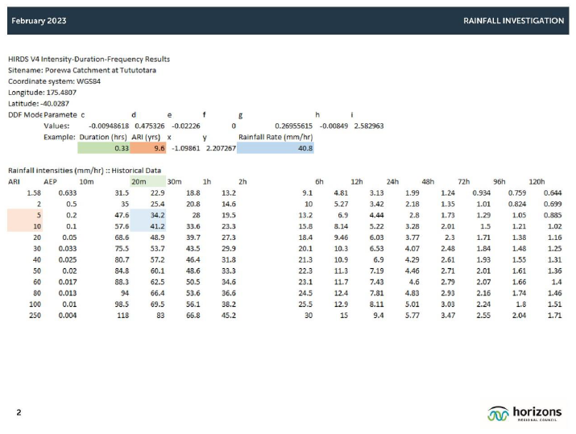The image size is (576, 434).
Task: Click the HIRDS V4 Intensity-Duration-Frequency Results title
Action: point(89,59)
